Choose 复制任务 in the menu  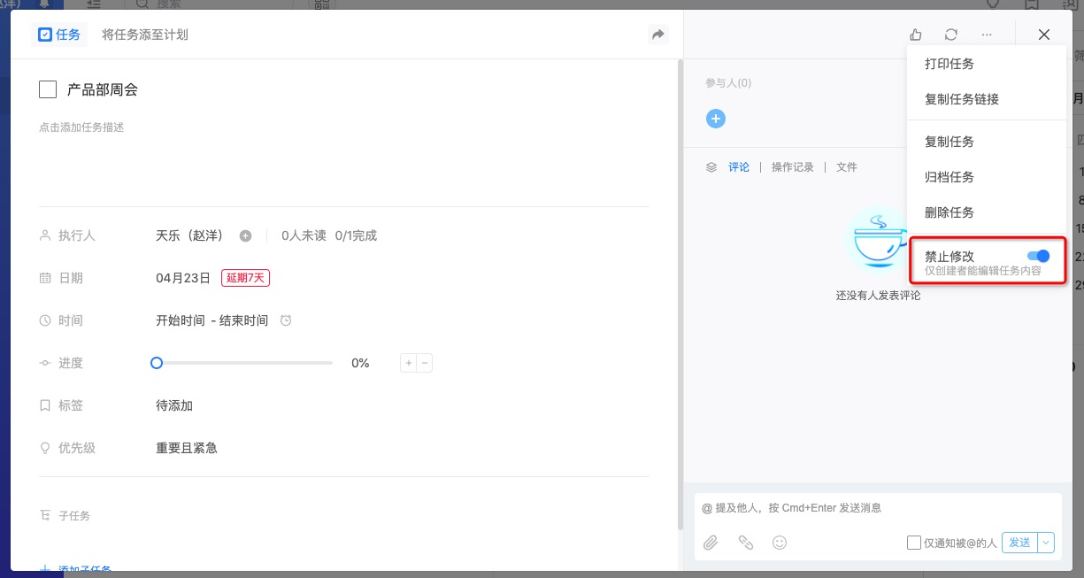click(949, 142)
